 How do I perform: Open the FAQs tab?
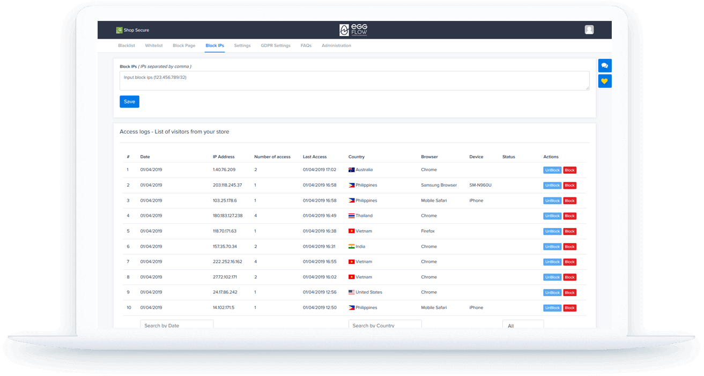[306, 46]
